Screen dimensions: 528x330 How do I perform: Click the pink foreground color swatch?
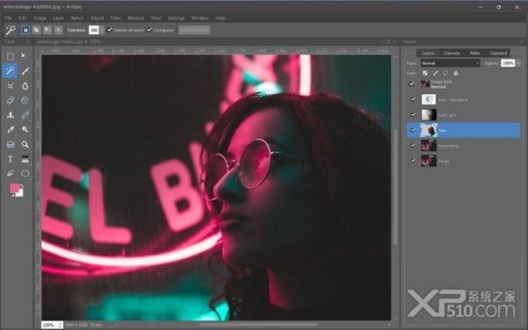click(x=14, y=189)
